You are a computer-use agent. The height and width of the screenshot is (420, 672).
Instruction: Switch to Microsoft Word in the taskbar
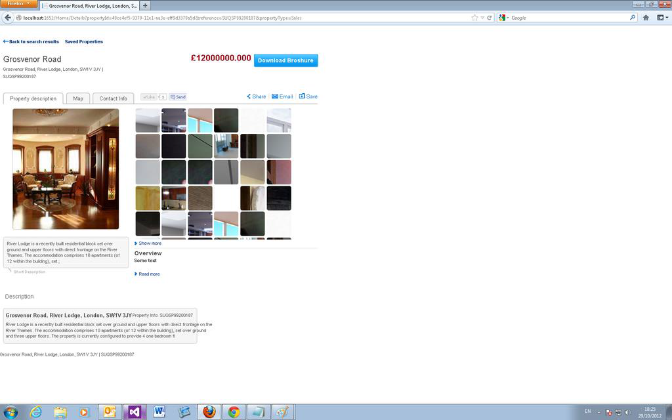coord(159,412)
